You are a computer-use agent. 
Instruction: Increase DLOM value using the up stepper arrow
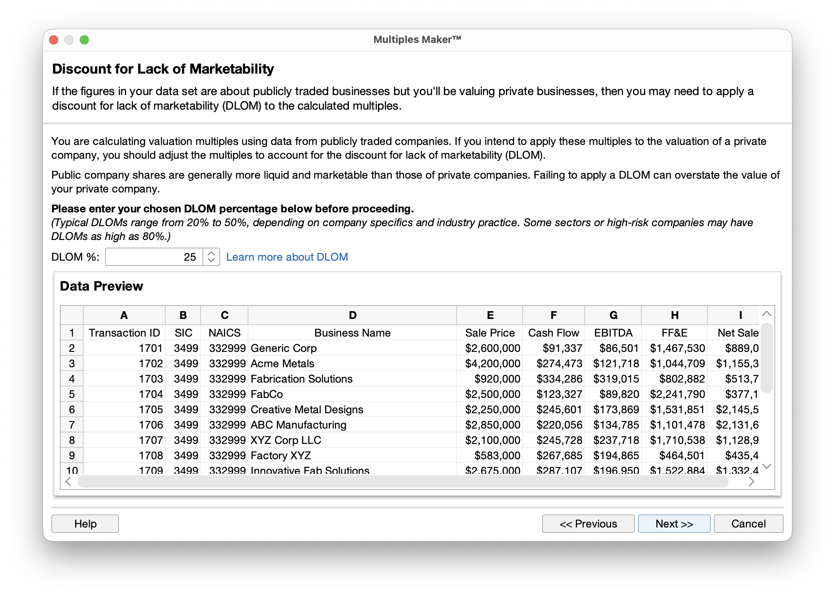[x=211, y=253]
